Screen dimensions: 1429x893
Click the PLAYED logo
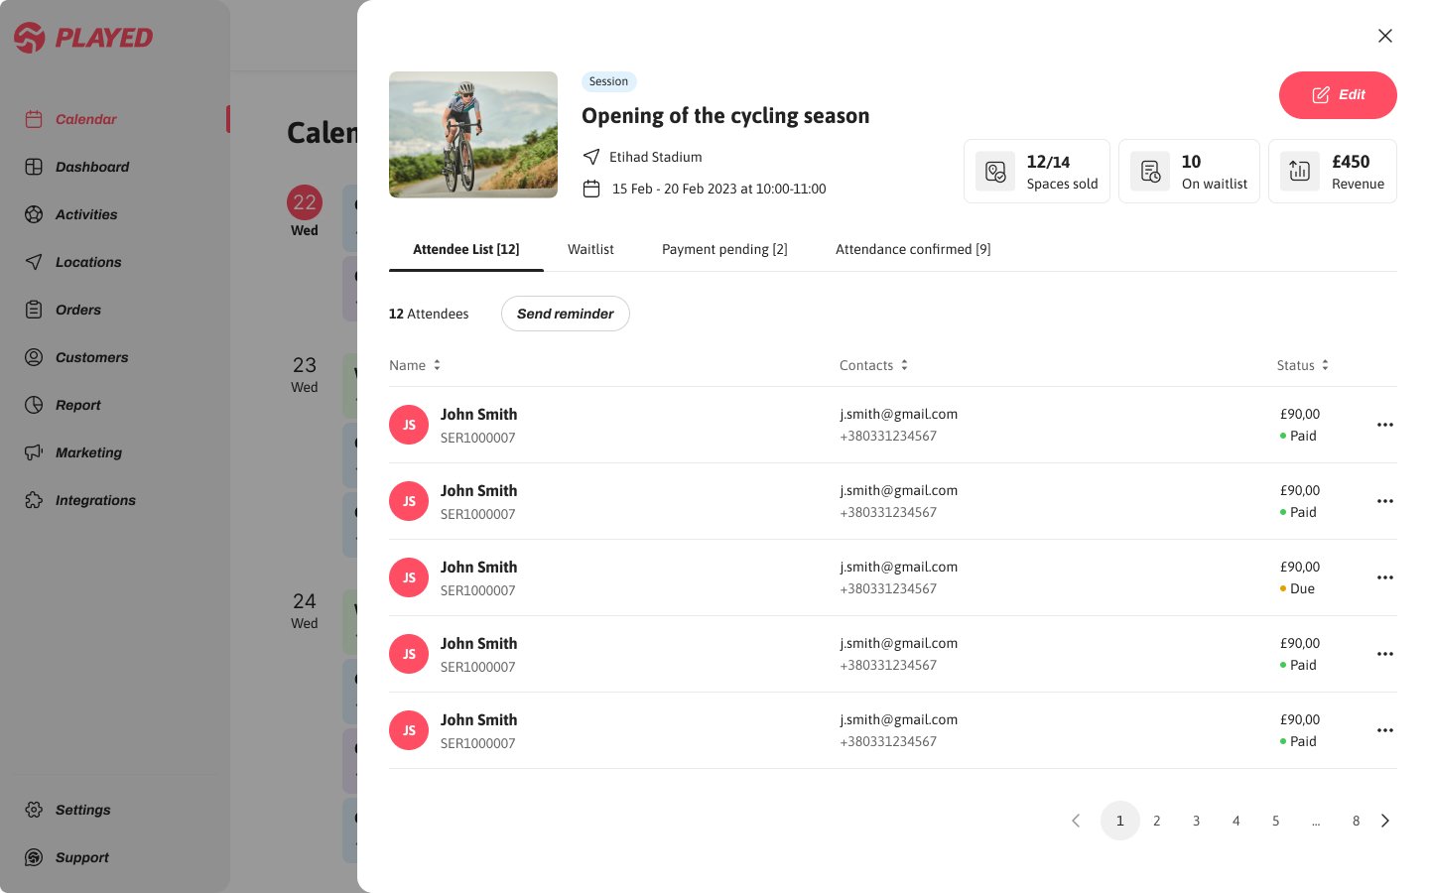83,38
